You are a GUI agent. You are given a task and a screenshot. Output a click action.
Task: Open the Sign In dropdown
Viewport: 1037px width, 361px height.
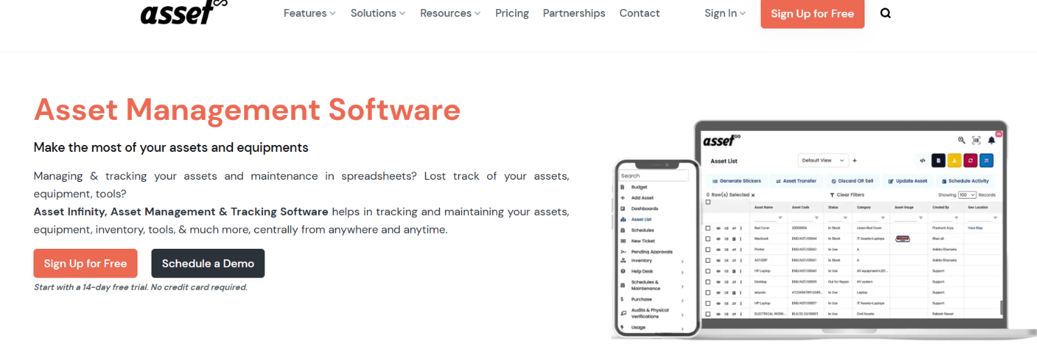coord(725,13)
